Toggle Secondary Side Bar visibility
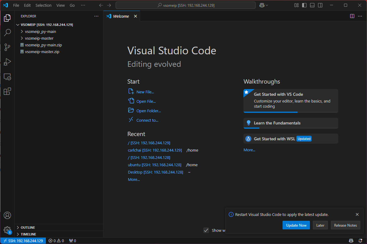Viewport: 367px width, 244px height. 320,5
